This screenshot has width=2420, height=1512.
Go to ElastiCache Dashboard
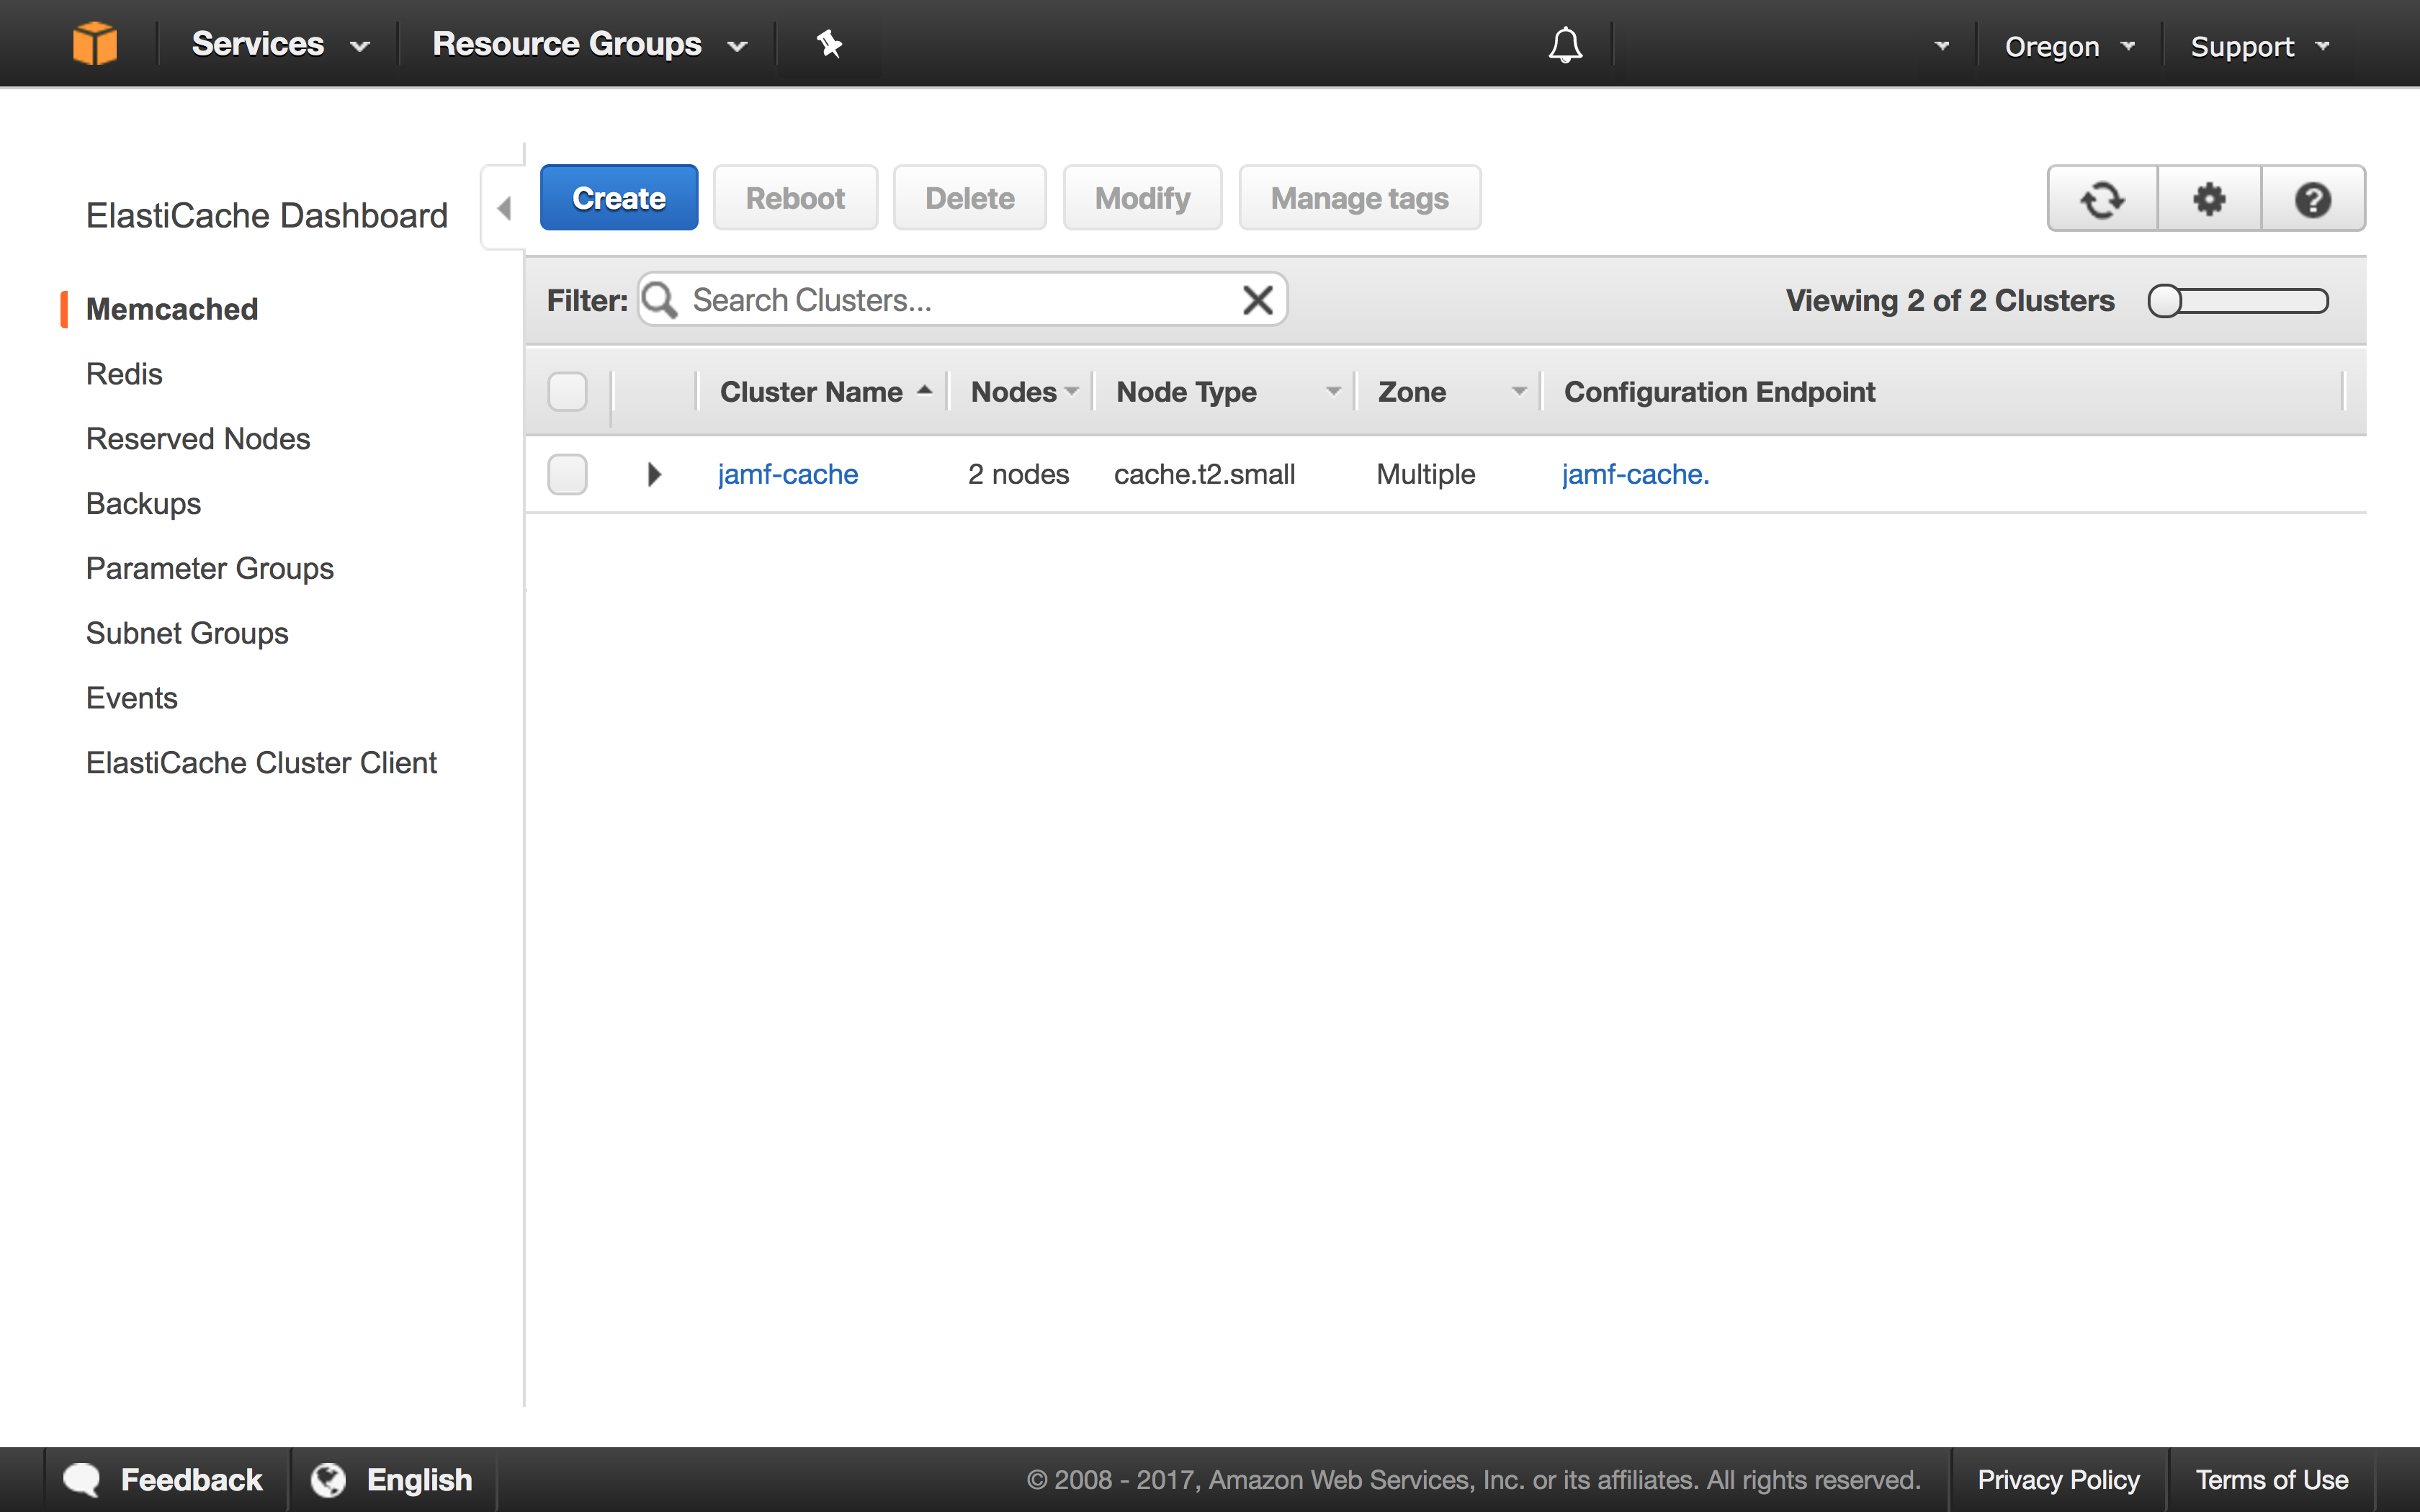point(266,215)
